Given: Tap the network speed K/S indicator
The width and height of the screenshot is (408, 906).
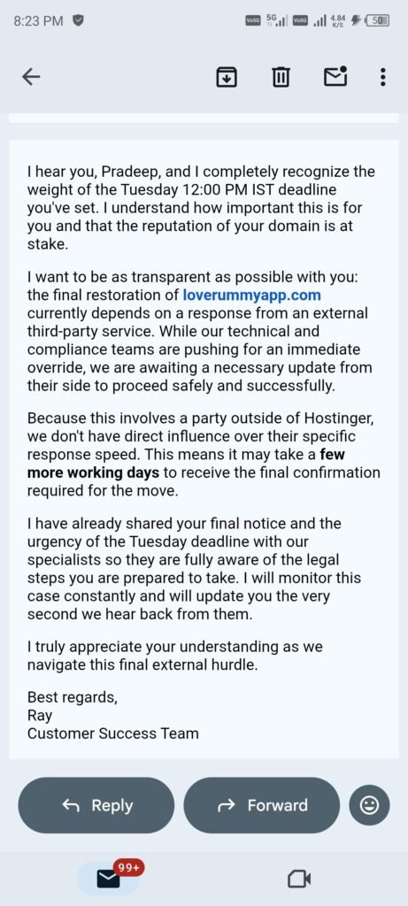Looking at the screenshot, I should [x=338, y=21].
